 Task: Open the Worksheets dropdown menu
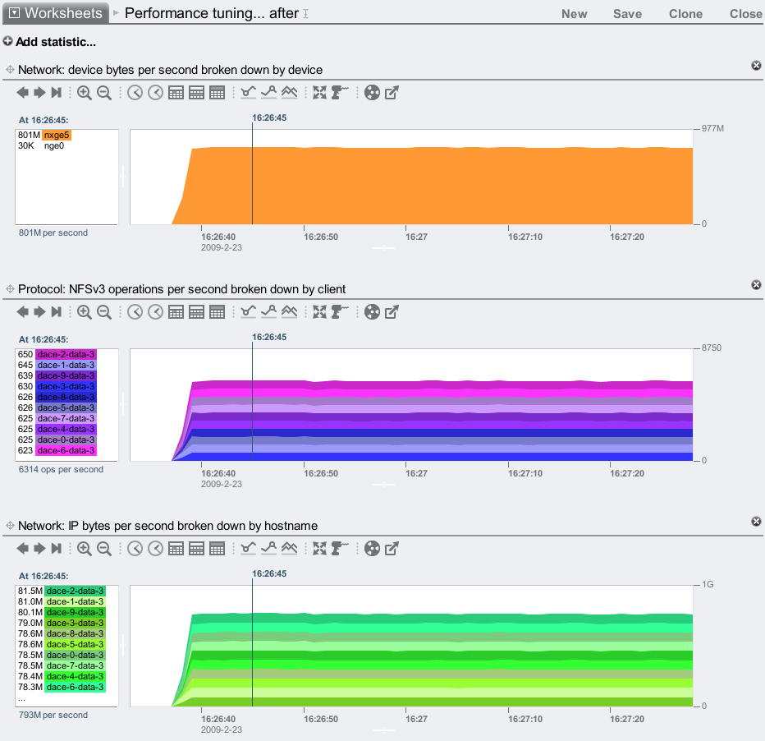pyautogui.click(x=55, y=13)
